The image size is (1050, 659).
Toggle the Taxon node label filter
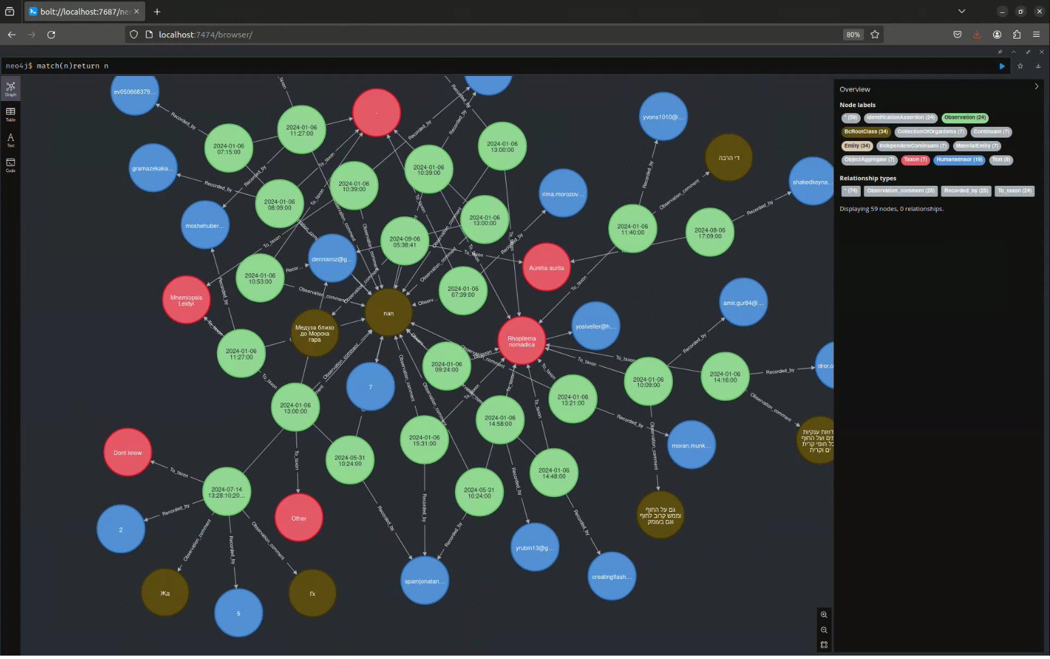[915, 160]
